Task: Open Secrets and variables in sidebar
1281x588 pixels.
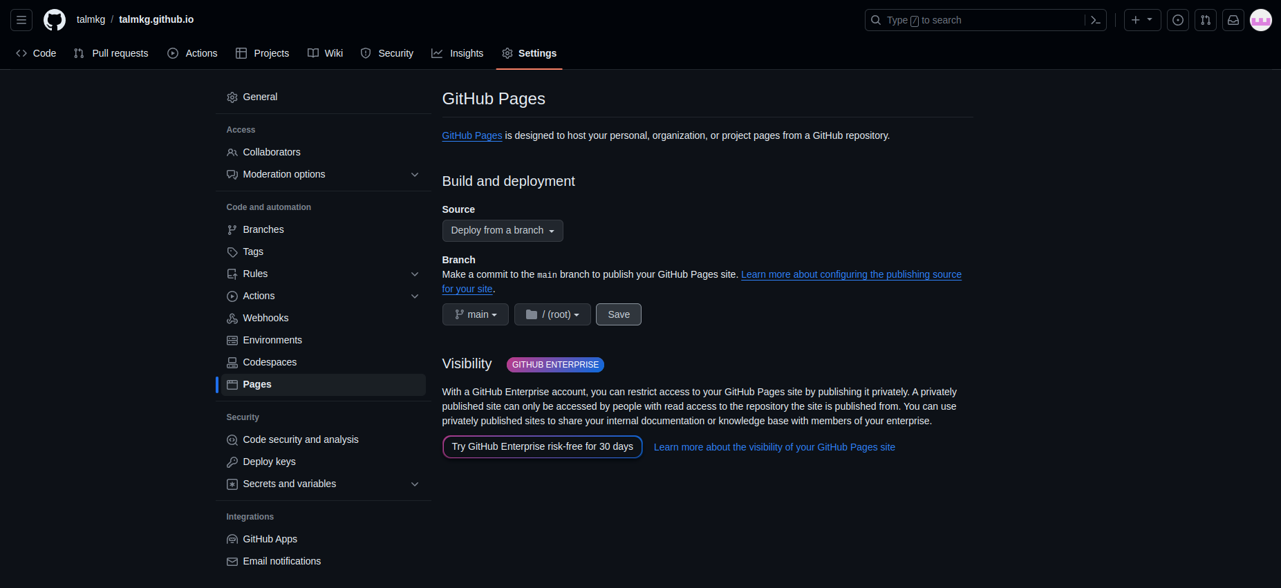Action: pyautogui.click(x=324, y=484)
